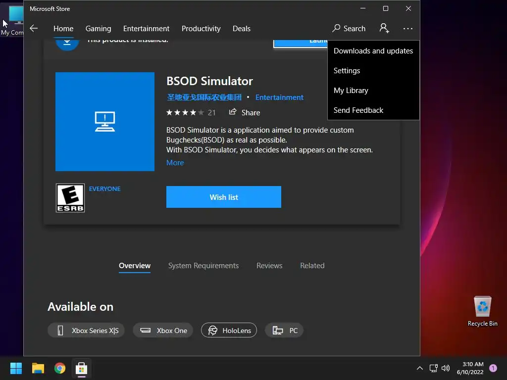Switch to the Reviews tab

269,266
